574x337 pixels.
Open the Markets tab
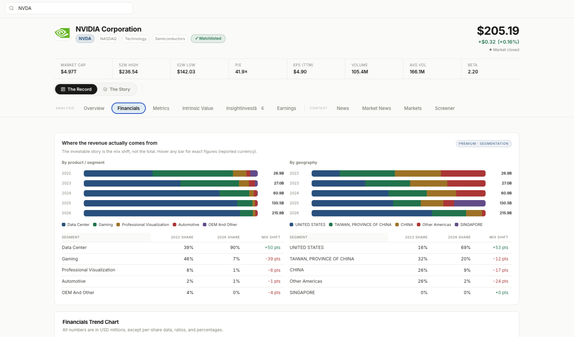tap(413, 108)
